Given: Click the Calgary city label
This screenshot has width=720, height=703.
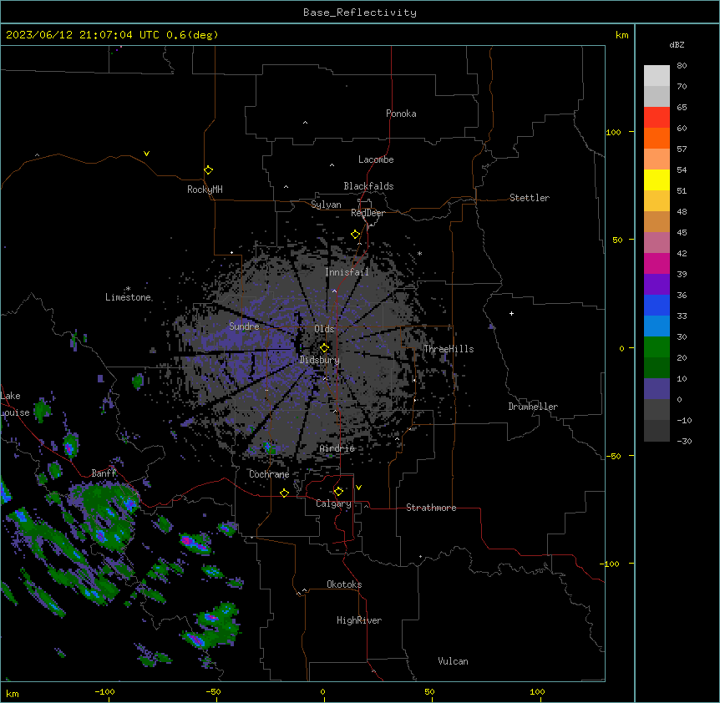Looking at the screenshot, I should (333, 503).
